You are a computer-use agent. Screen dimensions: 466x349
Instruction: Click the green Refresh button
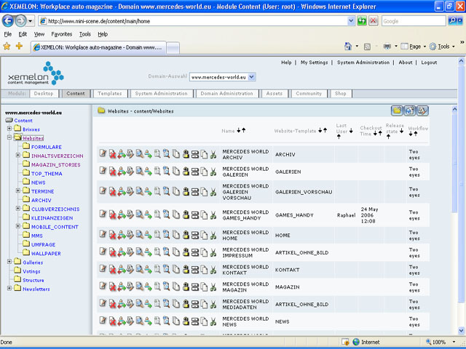[362, 21]
